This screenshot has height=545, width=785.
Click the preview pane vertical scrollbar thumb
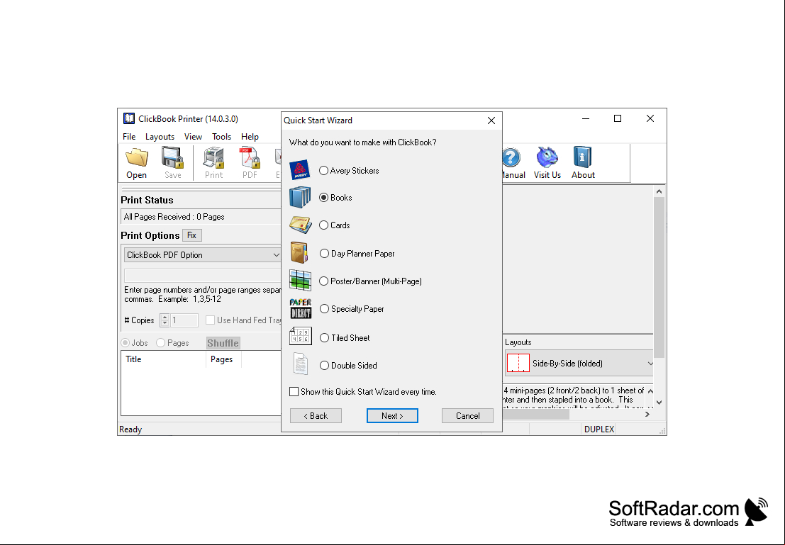[659, 277]
